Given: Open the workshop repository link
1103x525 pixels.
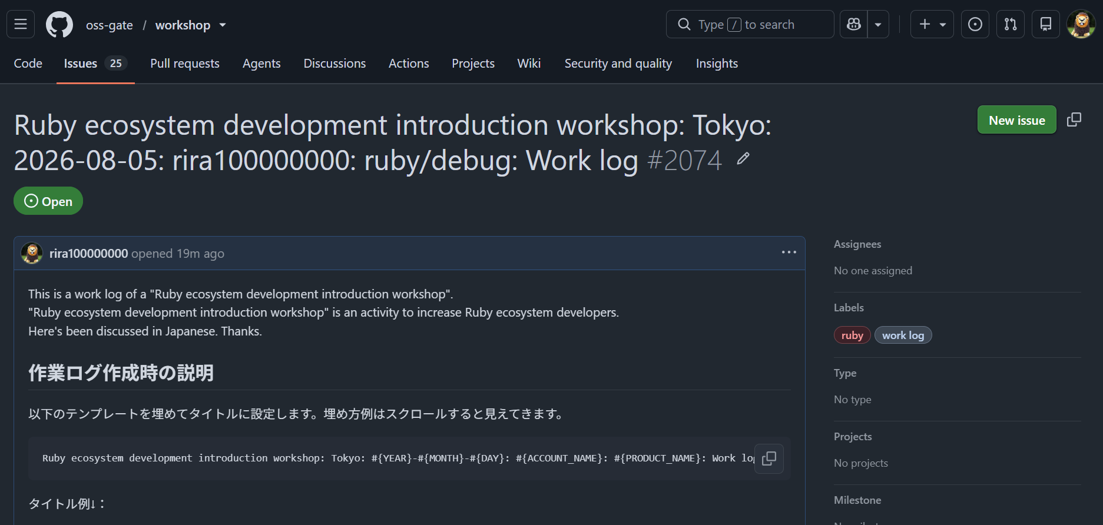Looking at the screenshot, I should (x=183, y=25).
